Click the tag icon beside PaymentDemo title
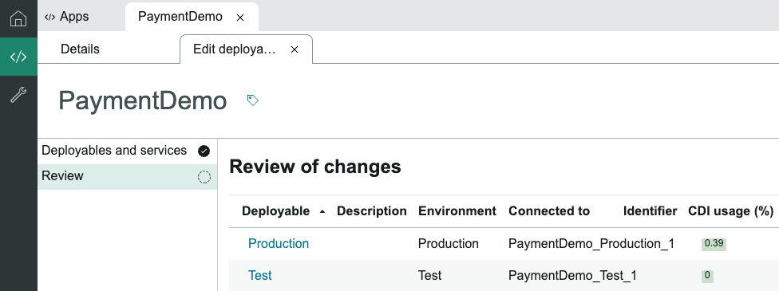779x291 pixels. coord(253,100)
